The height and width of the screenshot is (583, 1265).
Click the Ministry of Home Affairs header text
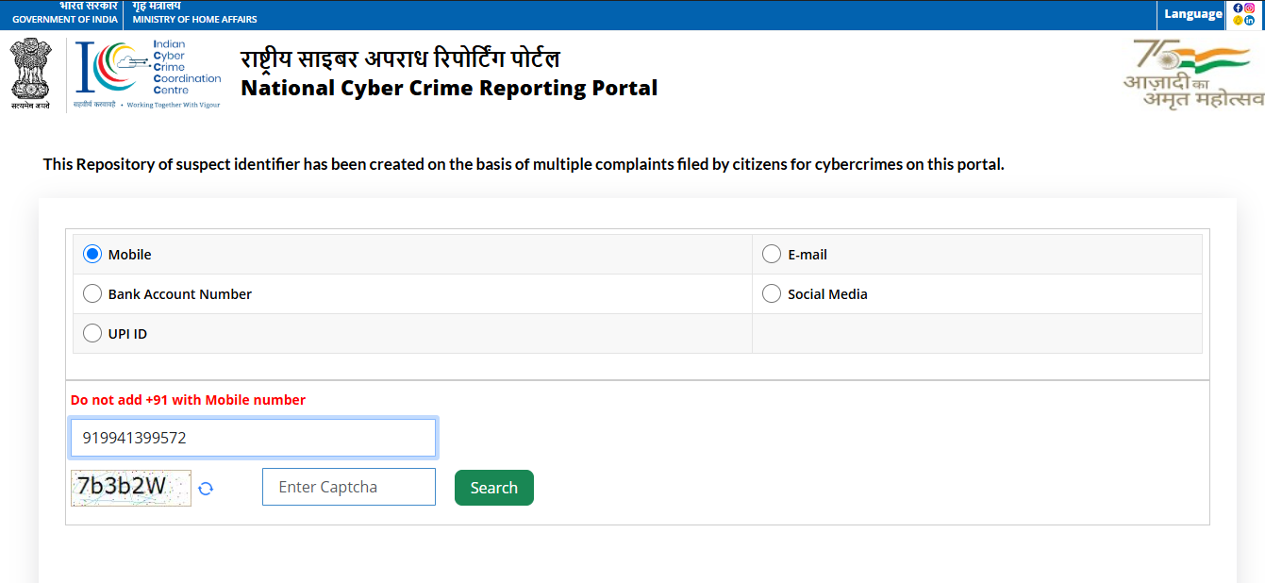coord(194,19)
